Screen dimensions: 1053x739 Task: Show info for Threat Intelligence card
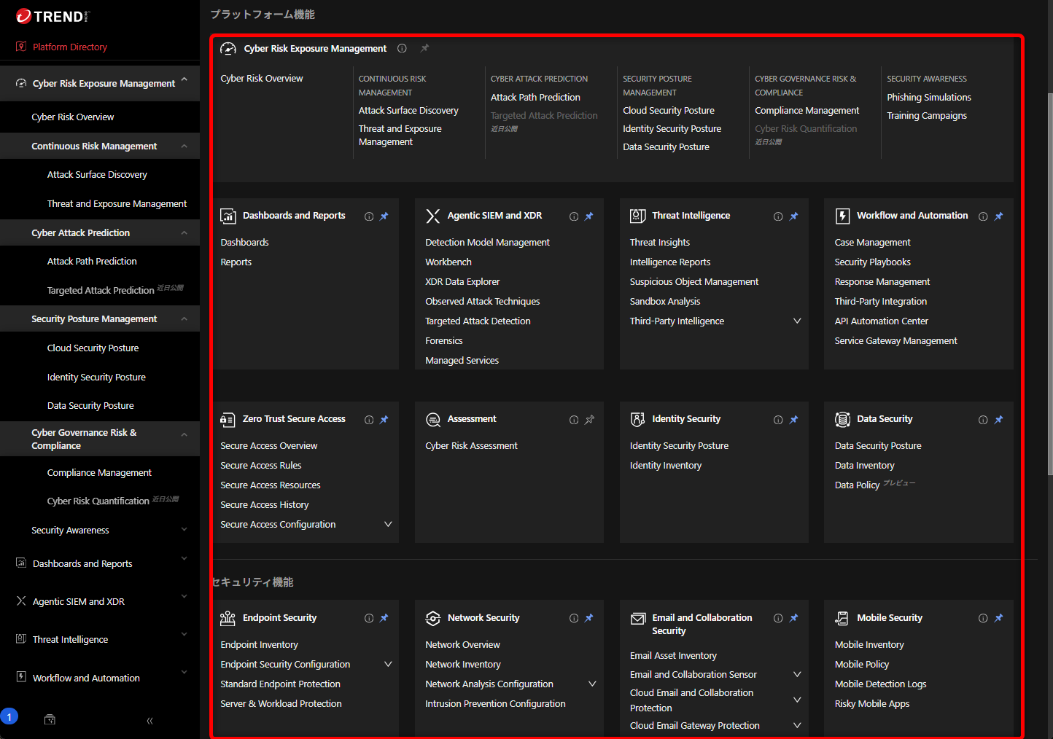coord(778,216)
